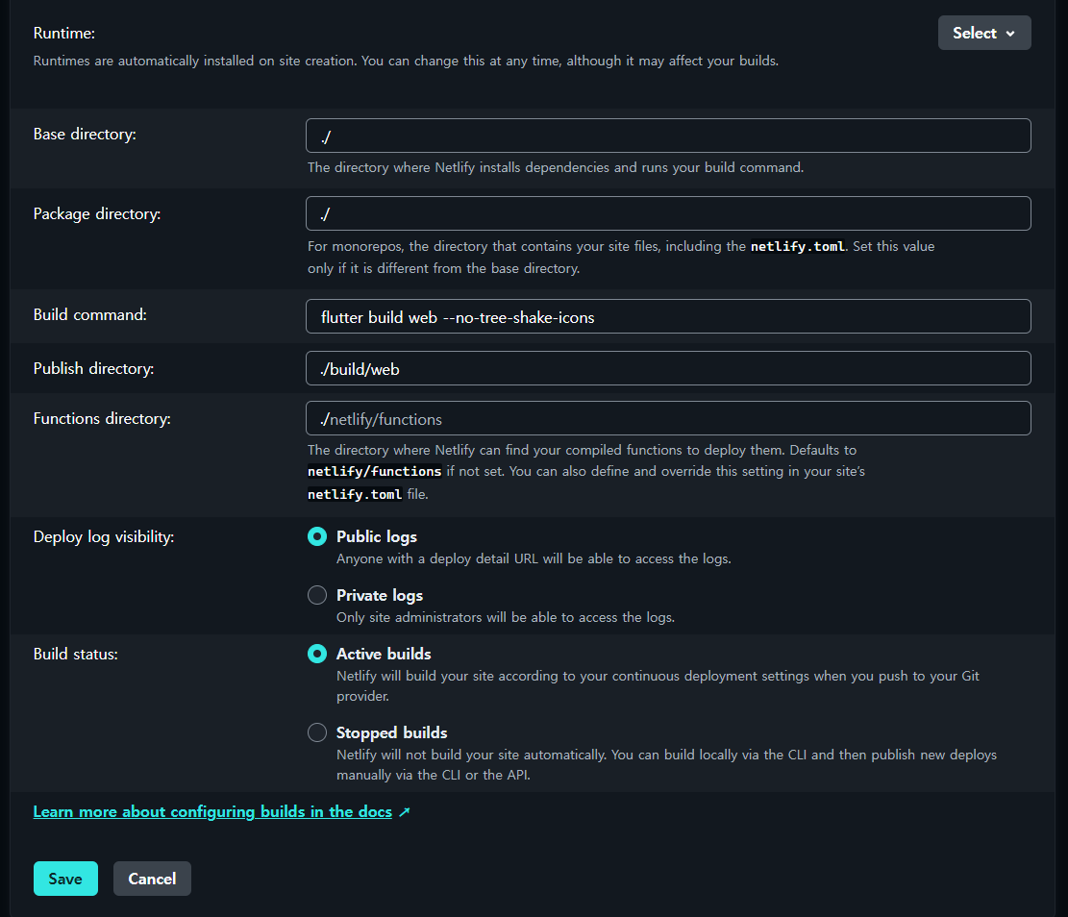Switch to the Stopped builds radio option
The height and width of the screenshot is (917, 1068).
pyautogui.click(x=317, y=732)
